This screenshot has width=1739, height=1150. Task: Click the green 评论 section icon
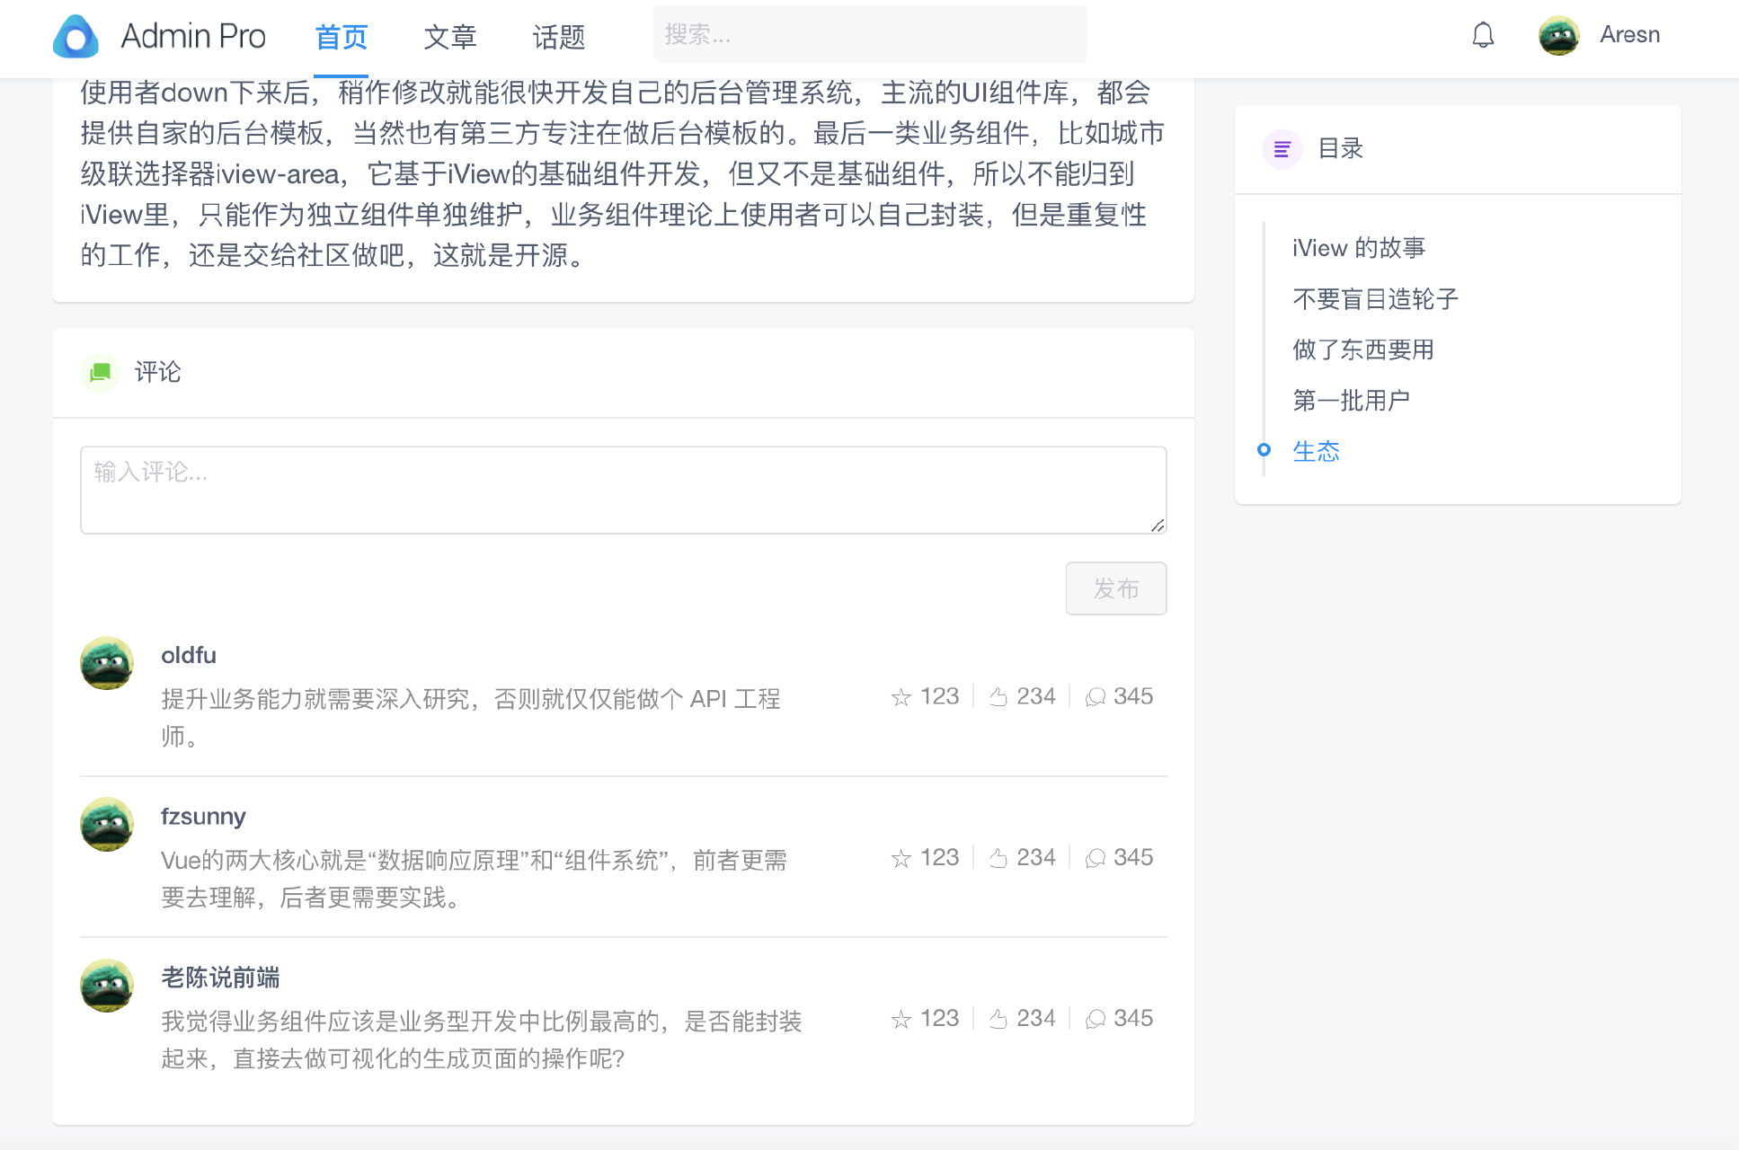click(100, 373)
